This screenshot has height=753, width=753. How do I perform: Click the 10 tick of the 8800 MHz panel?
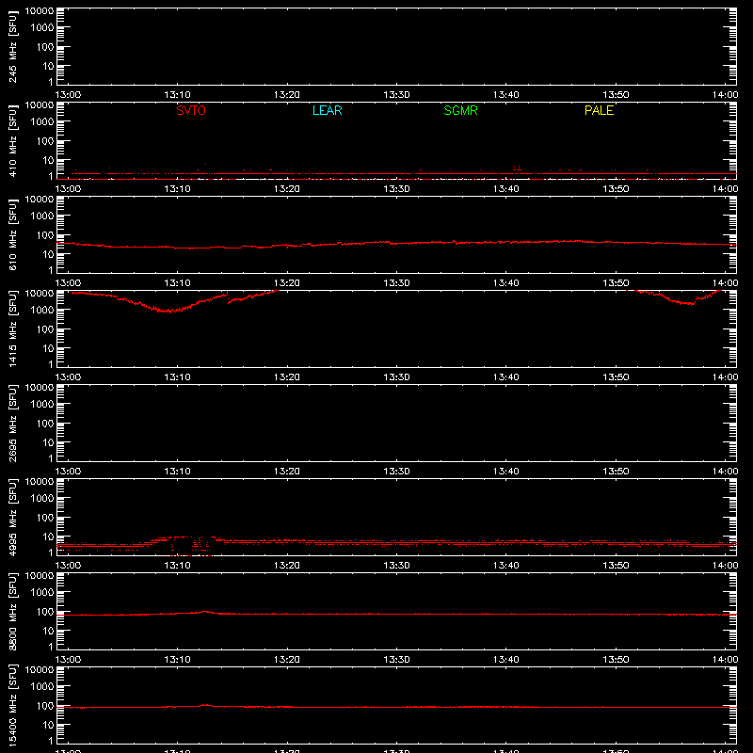(x=48, y=631)
